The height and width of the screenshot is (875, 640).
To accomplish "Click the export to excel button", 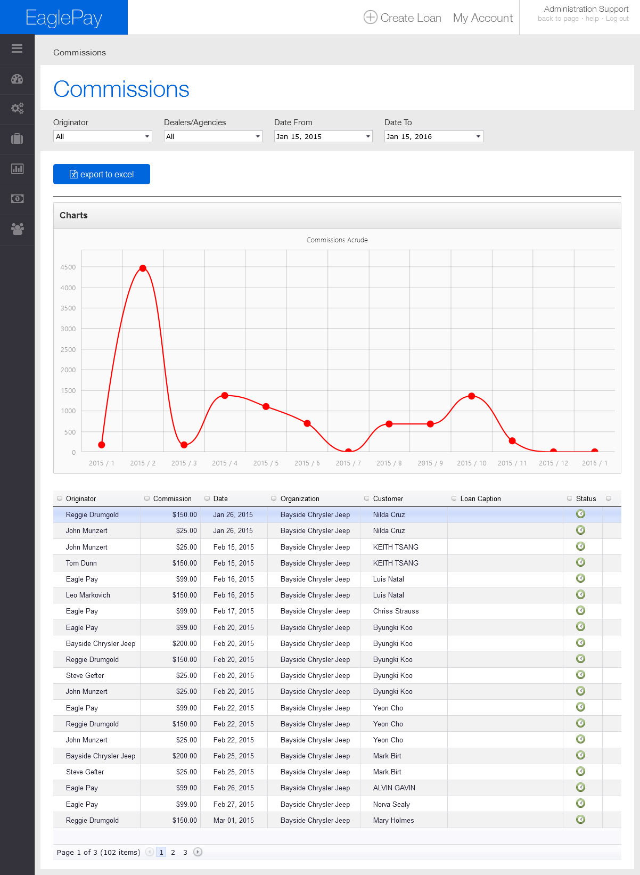I will [102, 174].
